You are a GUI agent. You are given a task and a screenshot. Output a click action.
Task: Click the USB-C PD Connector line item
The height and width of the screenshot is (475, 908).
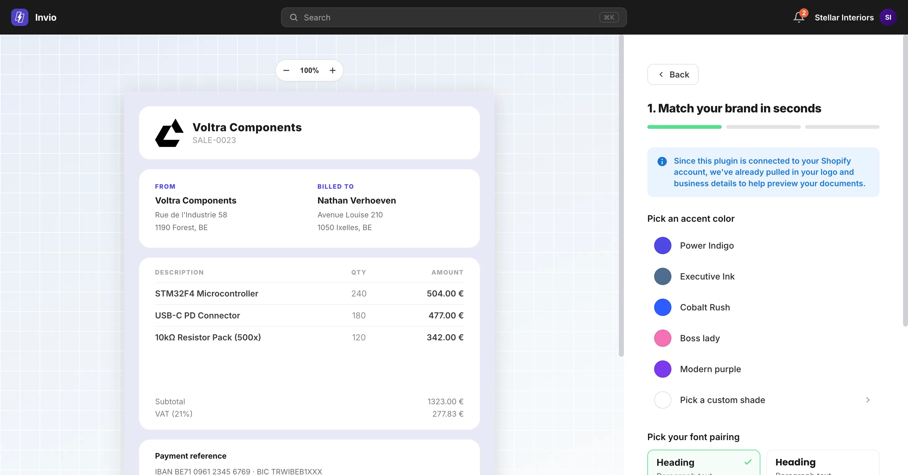tap(197, 315)
